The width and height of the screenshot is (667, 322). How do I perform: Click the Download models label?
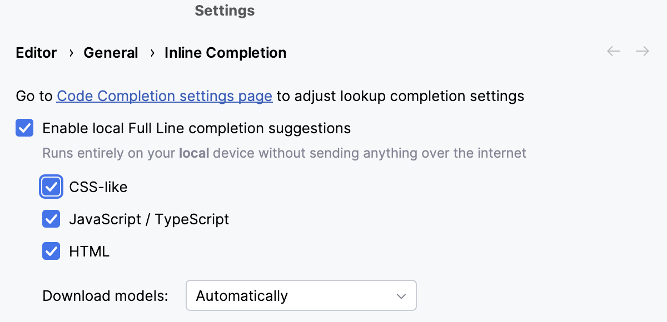pyautogui.click(x=104, y=295)
